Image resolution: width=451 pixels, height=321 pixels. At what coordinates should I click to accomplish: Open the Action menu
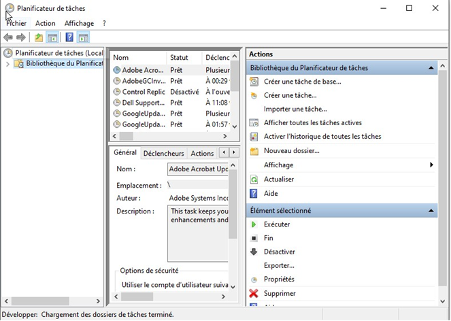45,23
